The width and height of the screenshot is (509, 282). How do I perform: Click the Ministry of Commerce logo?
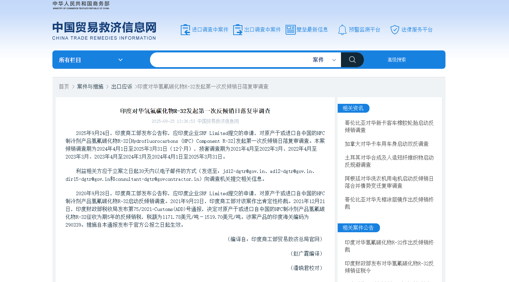tap(81, 5)
